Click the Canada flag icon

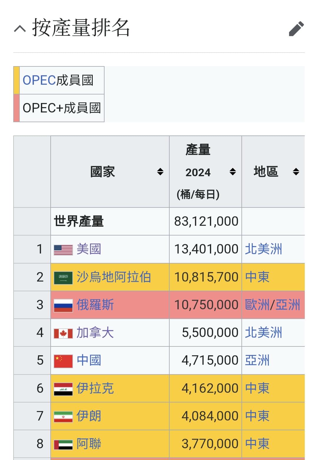(63, 333)
